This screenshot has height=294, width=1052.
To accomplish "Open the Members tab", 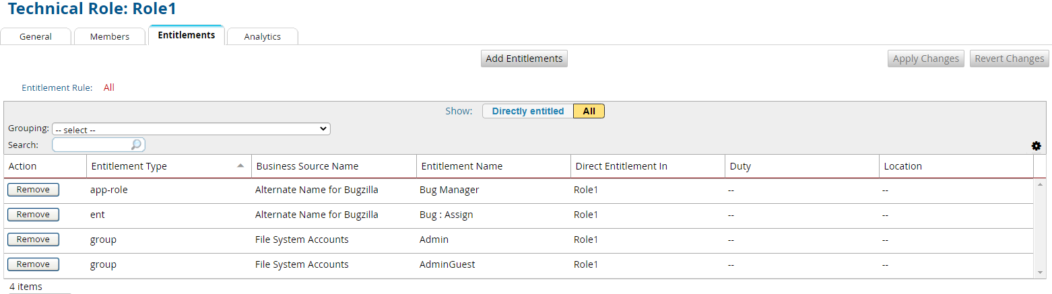I will (110, 36).
